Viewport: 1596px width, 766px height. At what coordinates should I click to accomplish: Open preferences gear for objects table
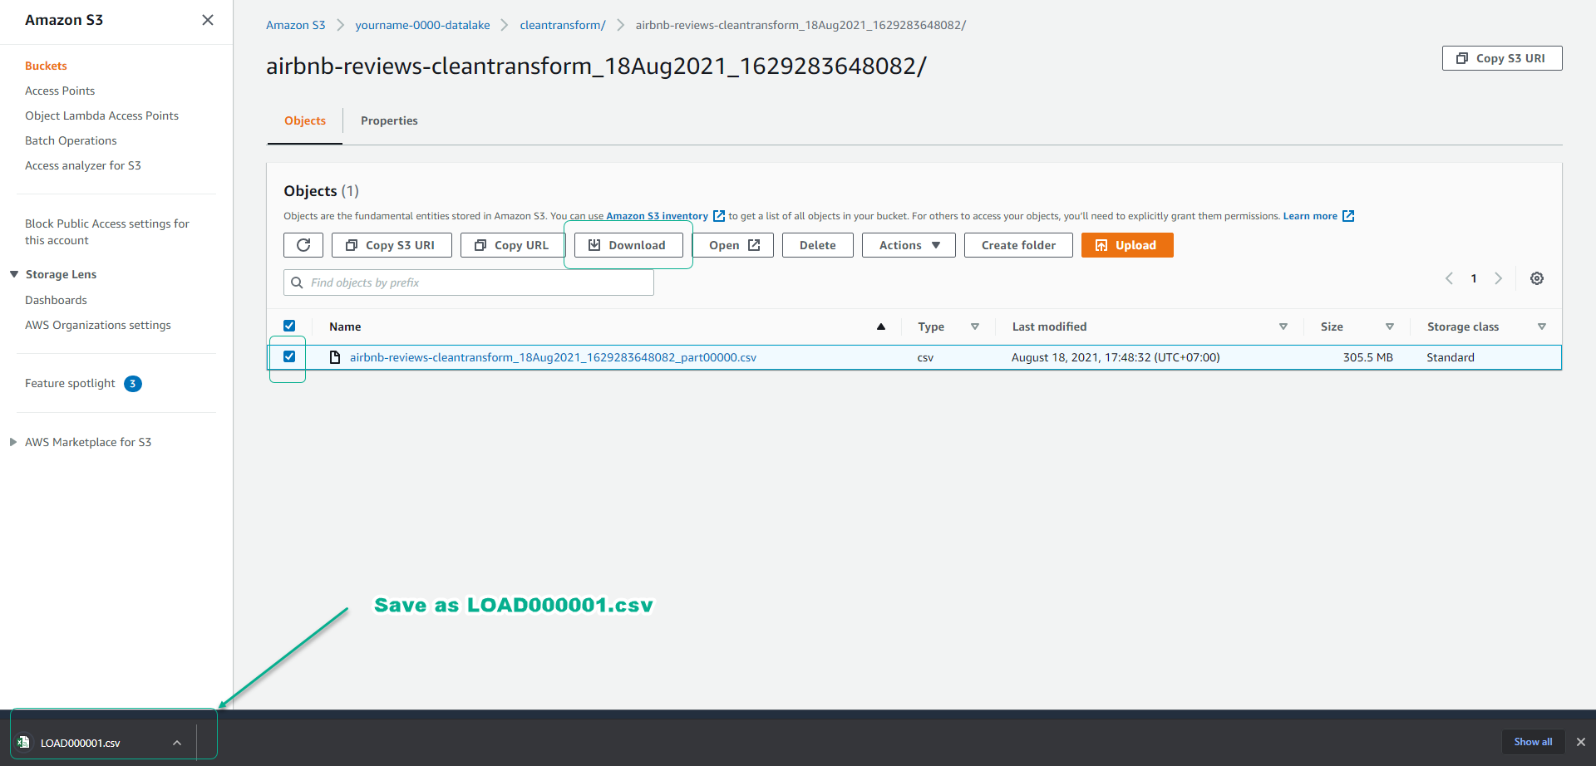[x=1537, y=278]
